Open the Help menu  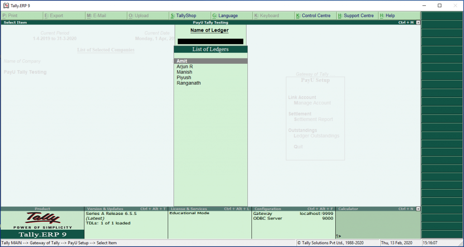[400, 16]
